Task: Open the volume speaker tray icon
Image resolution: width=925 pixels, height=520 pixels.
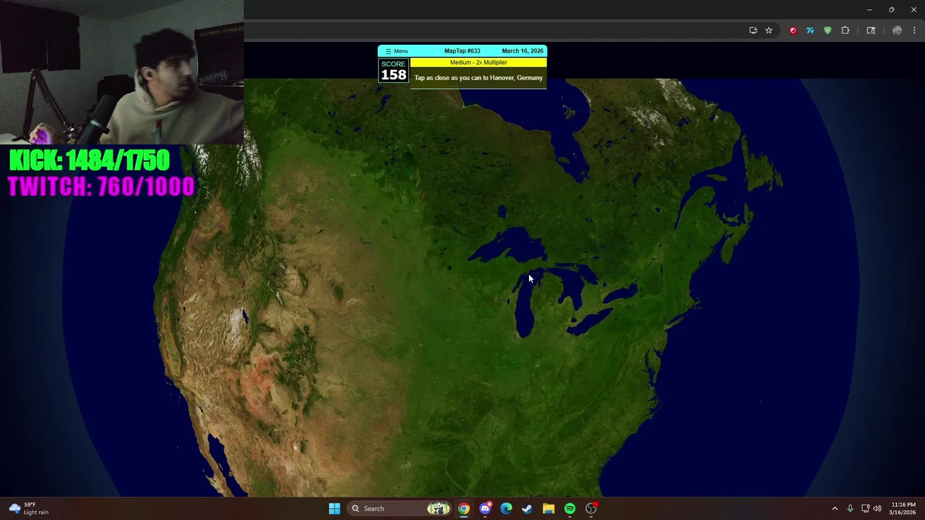Action: pyautogui.click(x=877, y=508)
